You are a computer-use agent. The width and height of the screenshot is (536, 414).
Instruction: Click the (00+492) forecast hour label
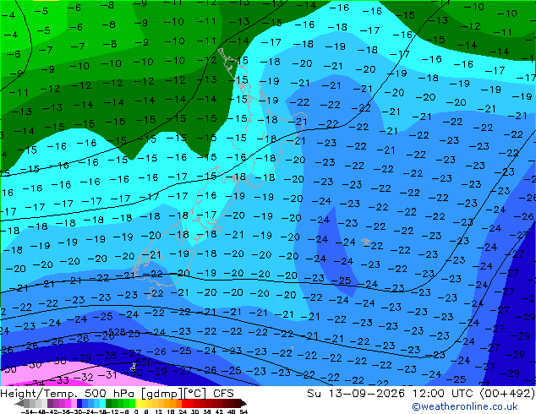pyautogui.click(x=507, y=394)
